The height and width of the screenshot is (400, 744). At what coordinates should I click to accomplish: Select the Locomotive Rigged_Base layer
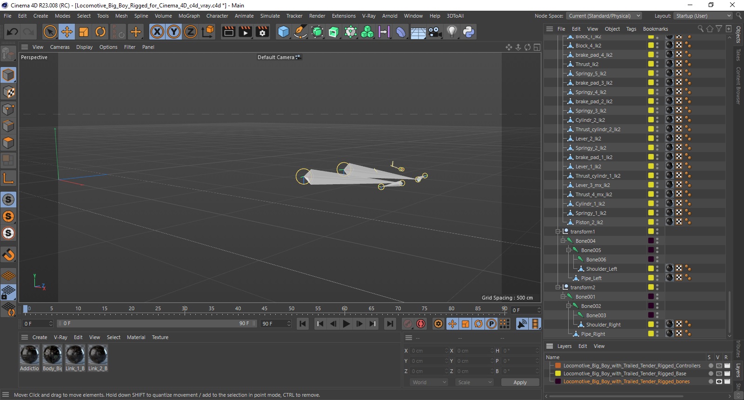[x=624, y=373]
